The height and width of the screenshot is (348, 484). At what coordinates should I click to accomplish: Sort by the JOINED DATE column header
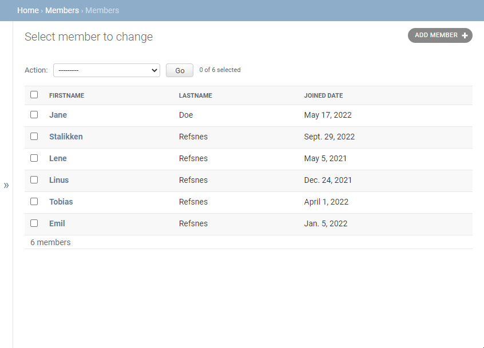pos(323,95)
